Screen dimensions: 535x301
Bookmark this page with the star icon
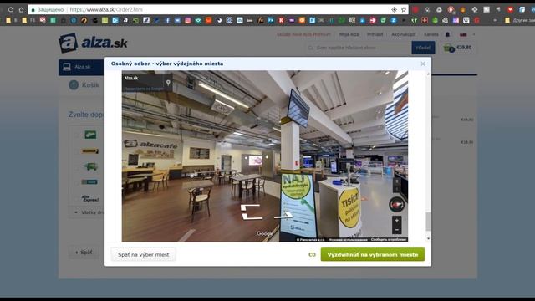click(x=404, y=9)
